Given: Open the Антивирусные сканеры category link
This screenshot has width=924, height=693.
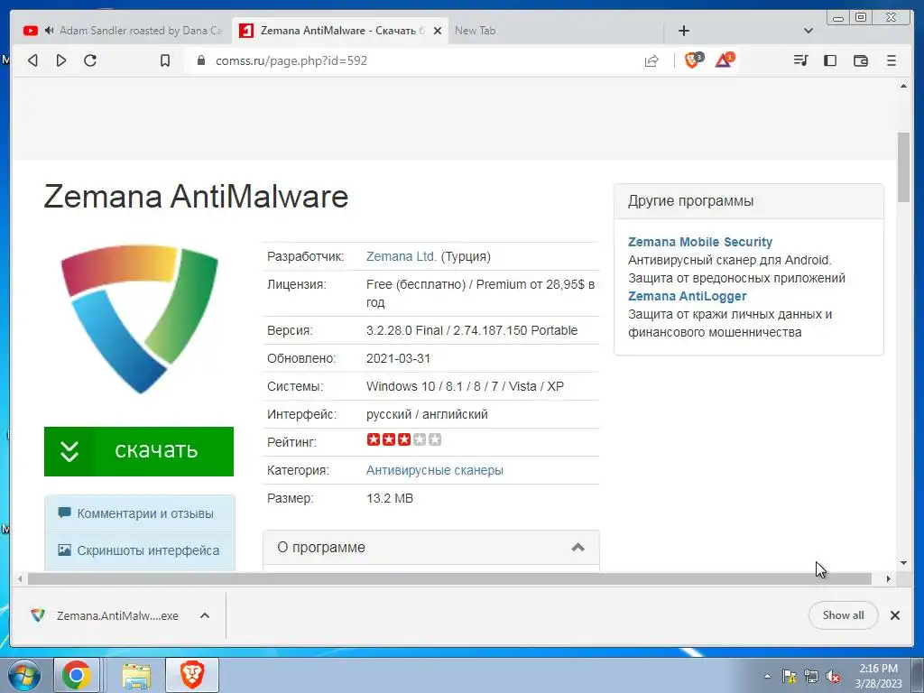Looking at the screenshot, I should [434, 470].
